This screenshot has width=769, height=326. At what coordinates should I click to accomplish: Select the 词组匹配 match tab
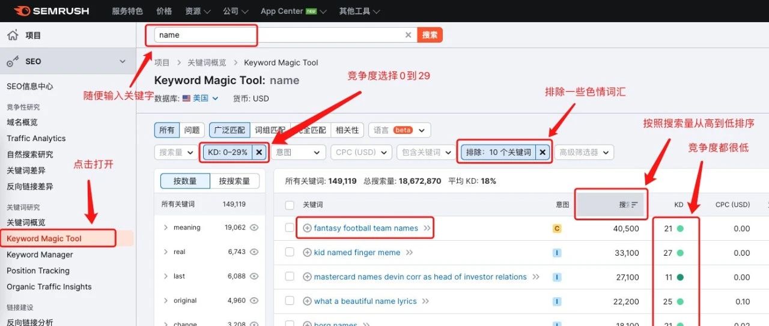coord(270,130)
